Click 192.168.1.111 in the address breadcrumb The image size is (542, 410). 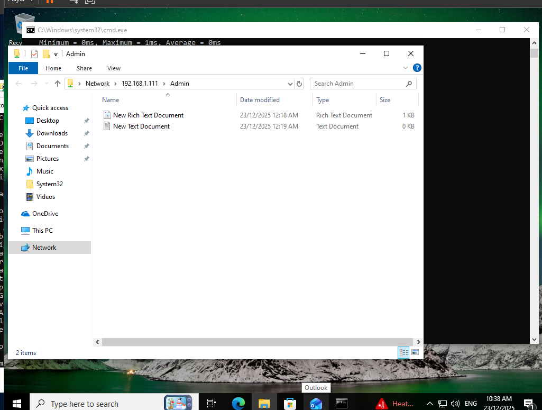[140, 84]
